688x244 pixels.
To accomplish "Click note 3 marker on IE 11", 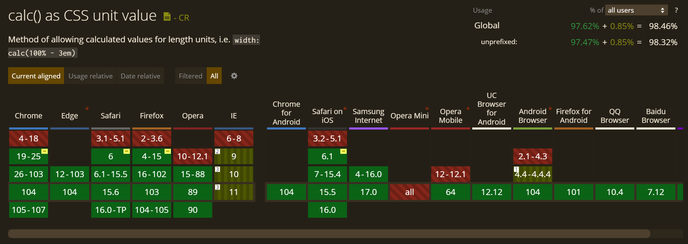I will pyautogui.click(x=218, y=187).
